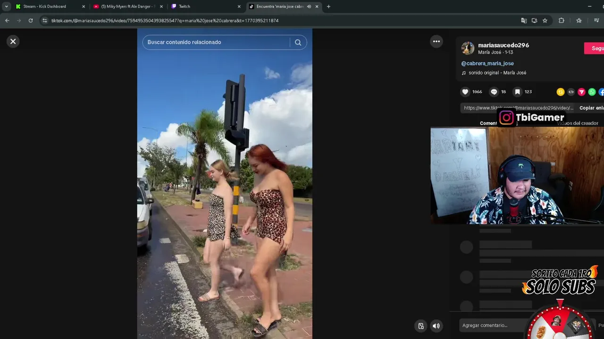Viewport: 604px width, 339px height.
Task: Click the 123 saves count
Action: pyautogui.click(x=528, y=92)
